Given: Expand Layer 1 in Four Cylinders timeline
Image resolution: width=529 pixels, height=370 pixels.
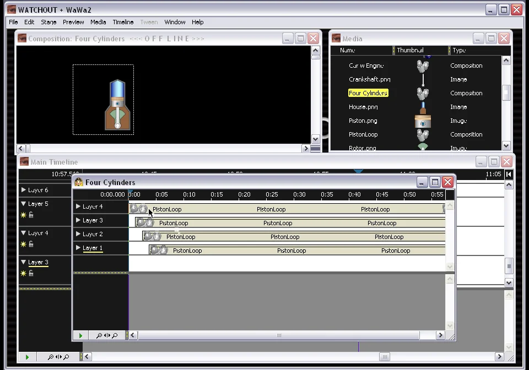Looking at the screenshot, I should point(78,248).
